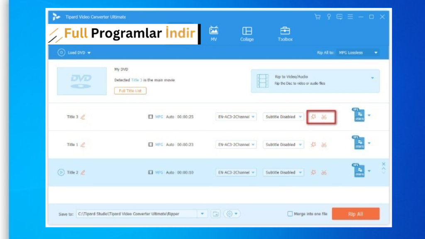Open the shopping cart icon
Viewport: 425px width, 239px height.
coord(318,17)
